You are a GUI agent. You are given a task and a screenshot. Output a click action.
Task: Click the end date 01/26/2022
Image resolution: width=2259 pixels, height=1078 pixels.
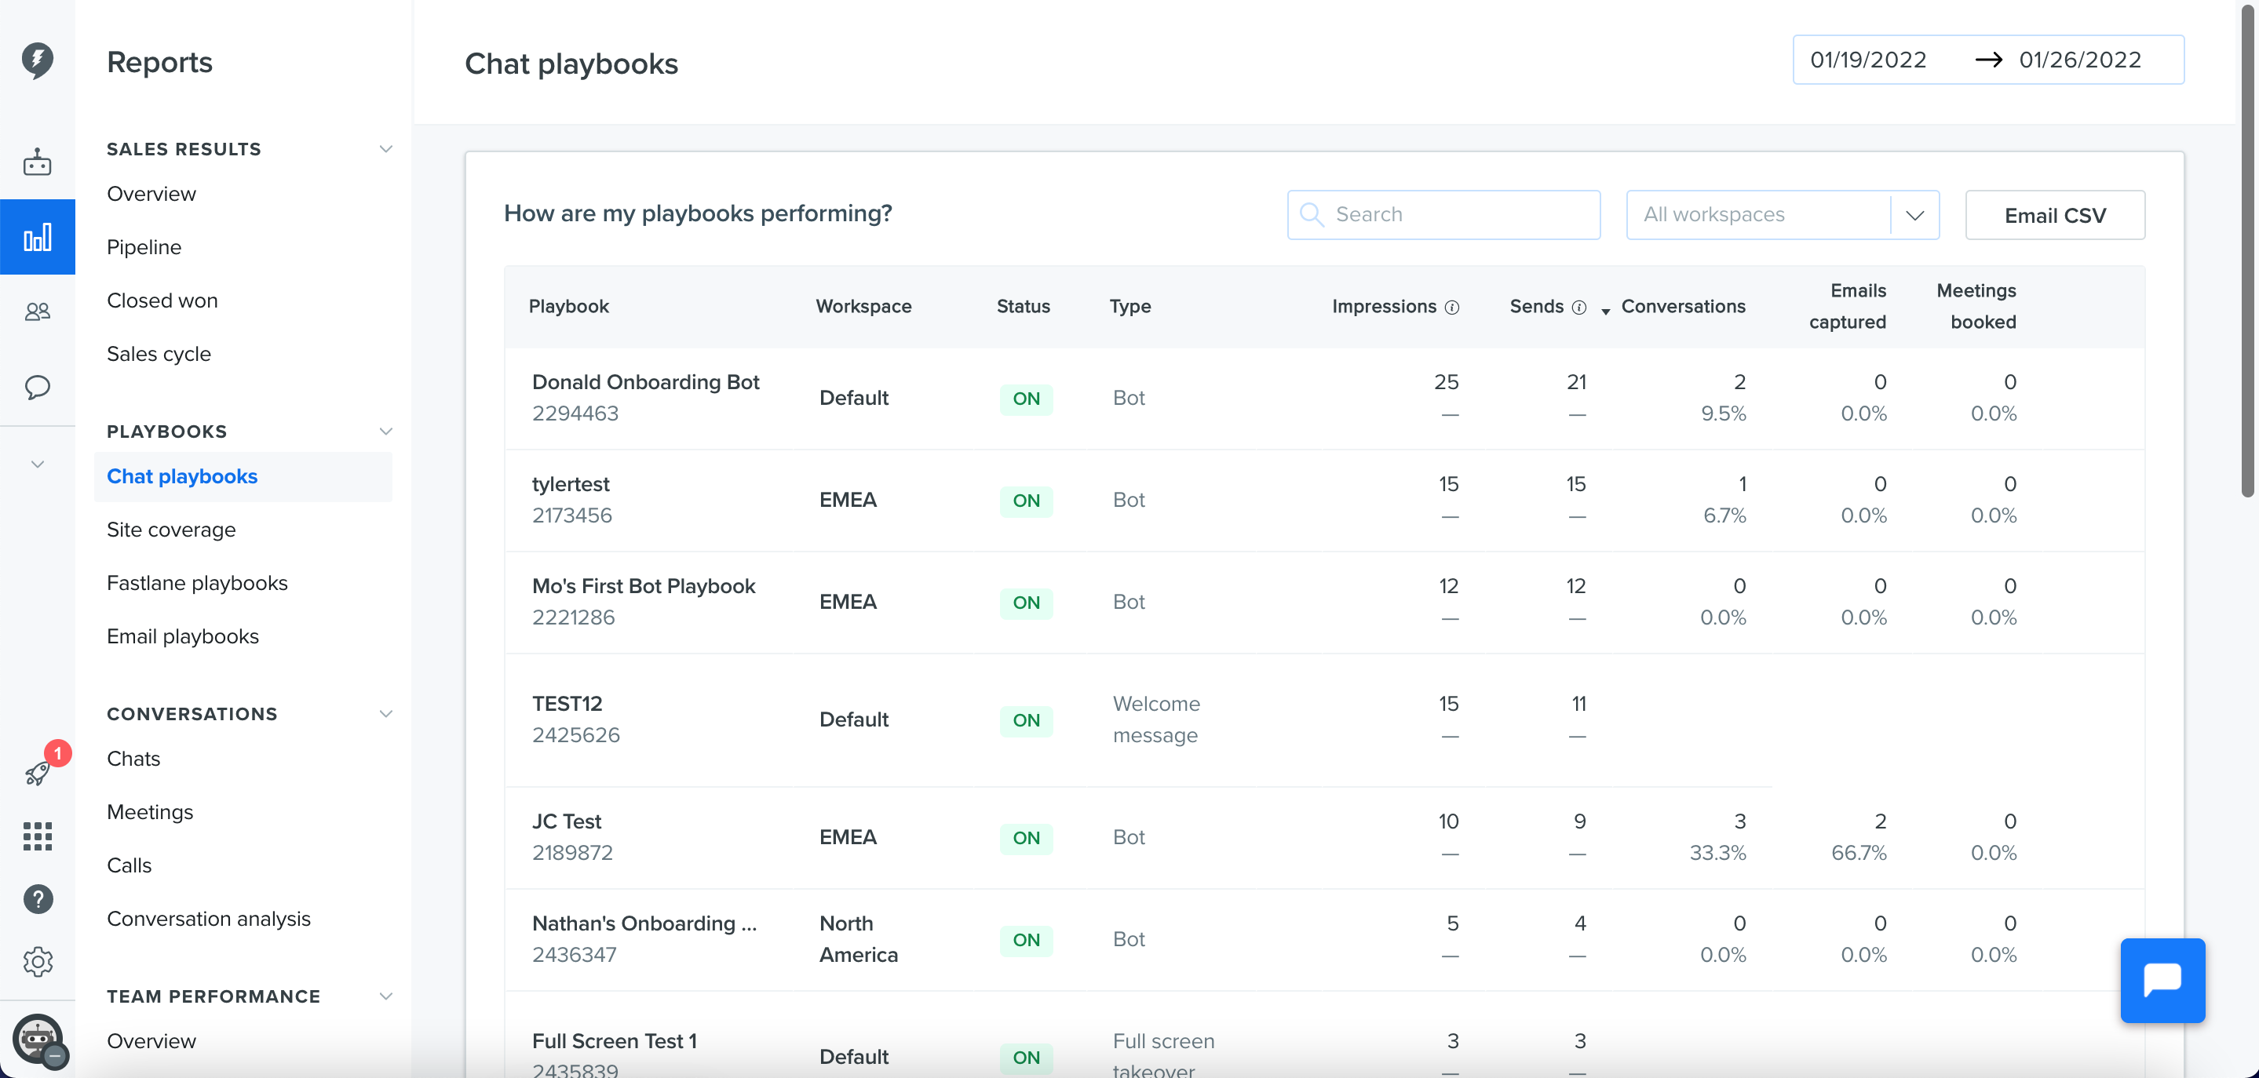pos(2080,60)
